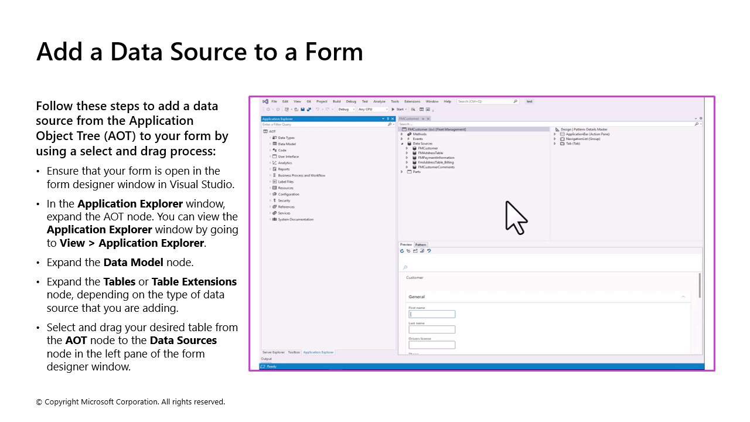The width and height of the screenshot is (750, 422).
Task: Collapse the General section in the form preview
Action: coord(683,297)
